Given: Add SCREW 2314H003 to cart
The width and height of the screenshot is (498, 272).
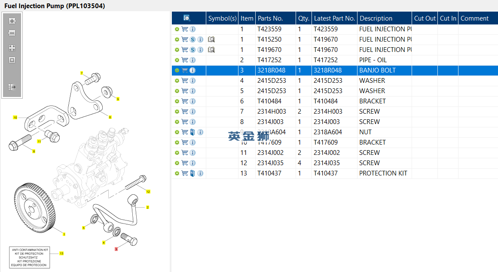Looking at the screenshot, I should click(x=185, y=112).
